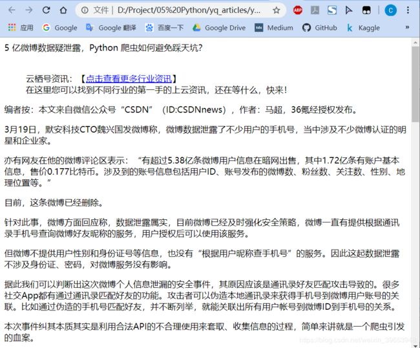Viewport: 420px width, 348px height.
Task: Open the blue S extension icon
Action: (332, 10)
